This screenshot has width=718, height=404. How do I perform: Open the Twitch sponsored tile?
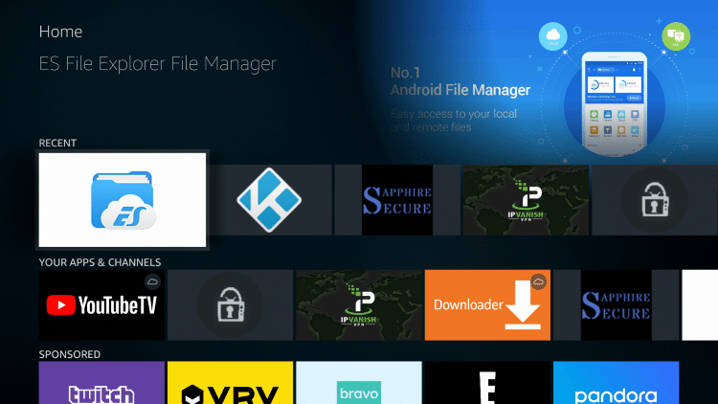[x=101, y=383]
